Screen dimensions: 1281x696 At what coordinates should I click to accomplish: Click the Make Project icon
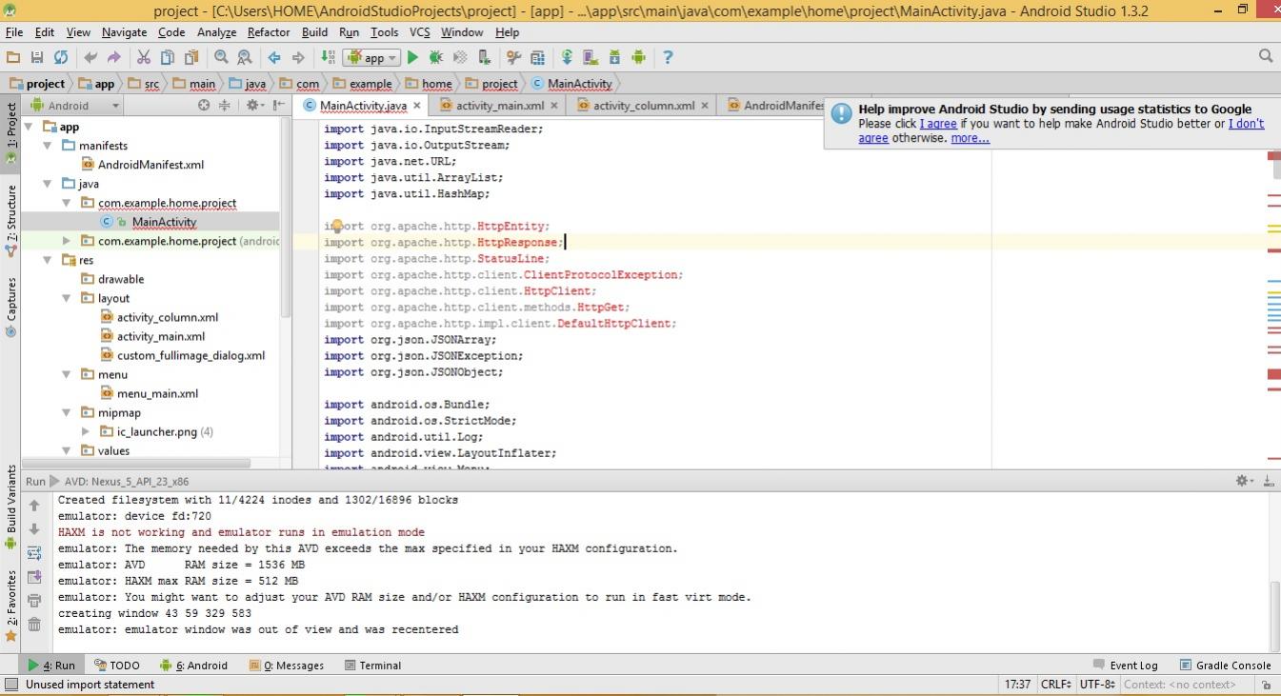(x=328, y=57)
